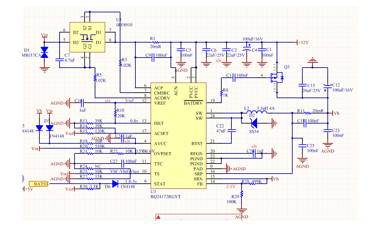Click the IRF8910 part label
The width and height of the screenshot is (386, 249).
124,25
